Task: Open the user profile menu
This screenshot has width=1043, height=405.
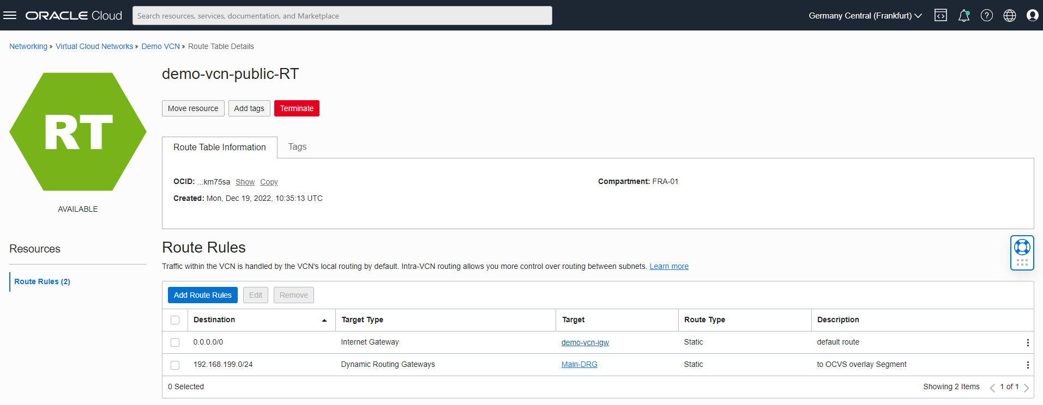Action: [1033, 15]
